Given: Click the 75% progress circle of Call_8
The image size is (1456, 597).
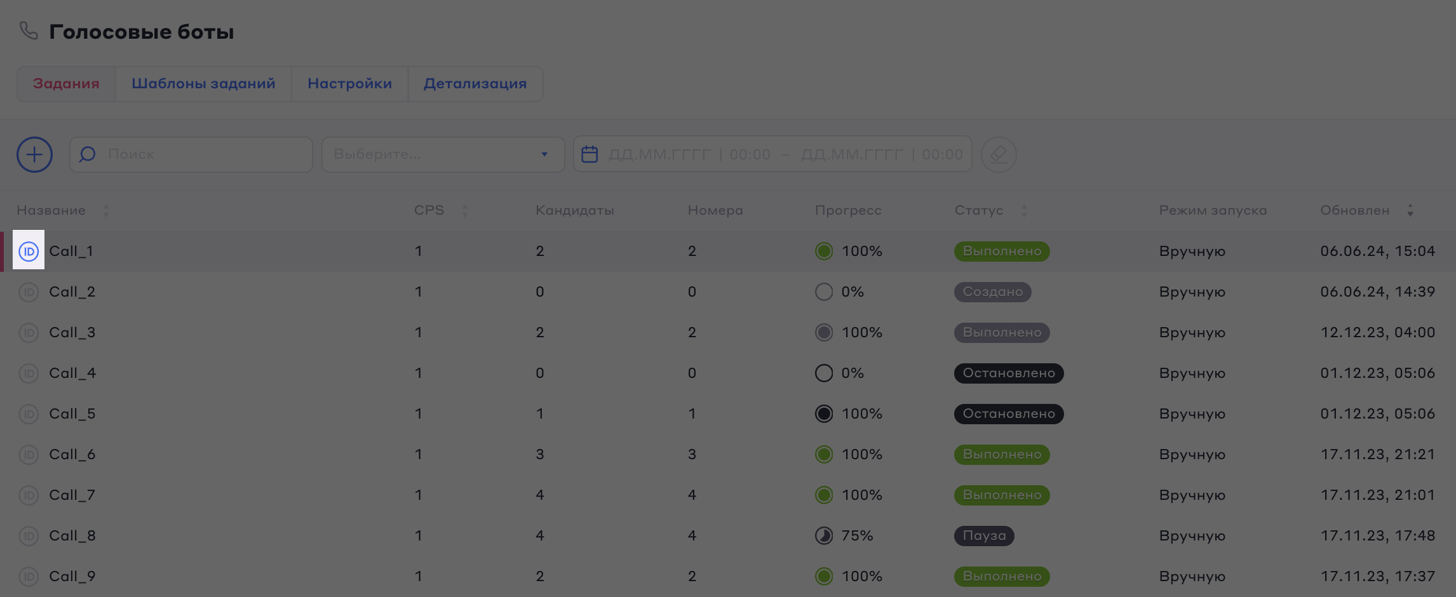Looking at the screenshot, I should (824, 535).
